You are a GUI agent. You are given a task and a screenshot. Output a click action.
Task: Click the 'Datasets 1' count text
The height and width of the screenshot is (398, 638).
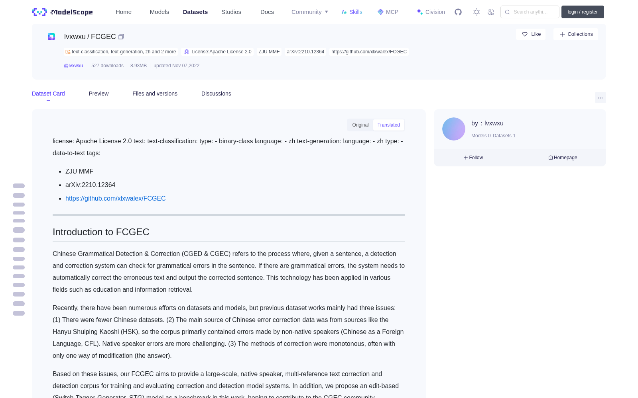(504, 136)
